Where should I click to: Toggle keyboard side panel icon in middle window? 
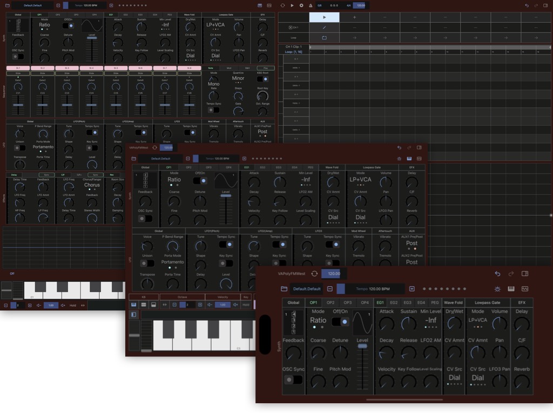coord(134,314)
